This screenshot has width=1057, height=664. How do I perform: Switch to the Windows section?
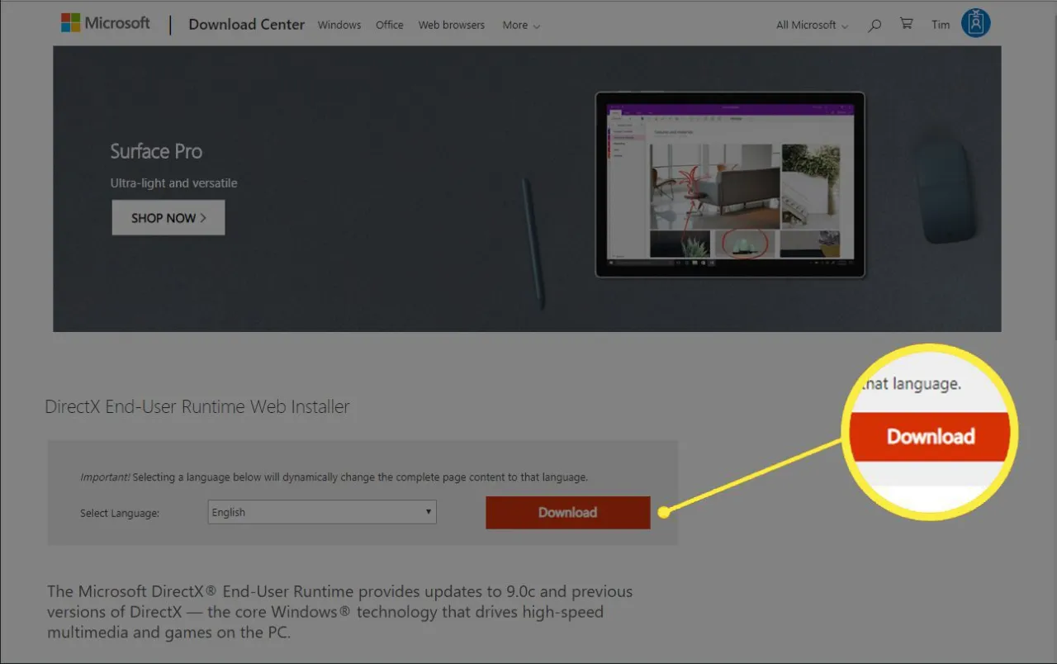339,25
